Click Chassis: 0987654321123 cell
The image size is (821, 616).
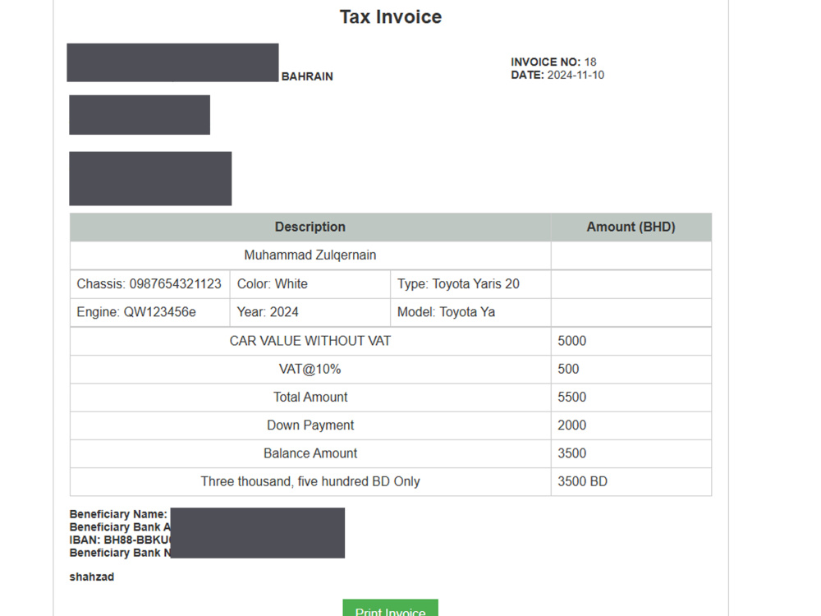coord(149,284)
